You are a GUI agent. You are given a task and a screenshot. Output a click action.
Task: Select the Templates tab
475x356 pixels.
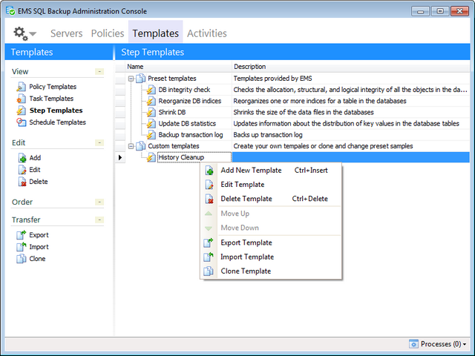(x=155, y=33)
